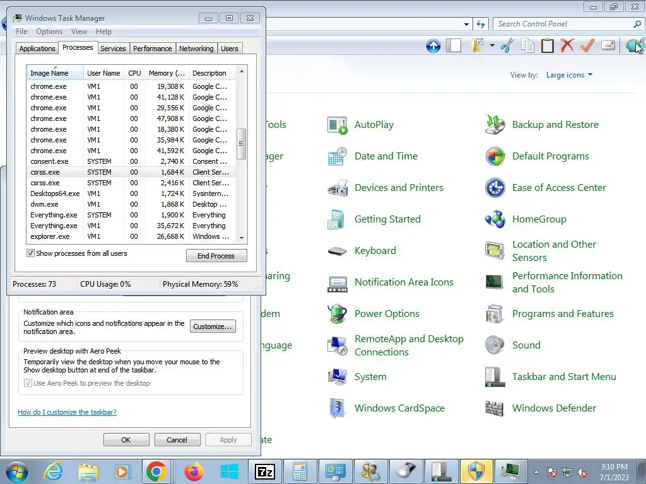646x484 pixels.
Task: Sort processes by Image Name column
Action: pyautogui.click(x=55, y=73)
